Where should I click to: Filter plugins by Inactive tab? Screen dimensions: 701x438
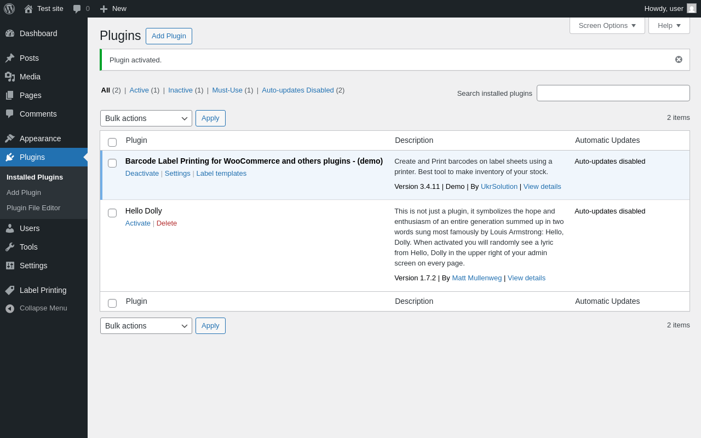(180, 90)
